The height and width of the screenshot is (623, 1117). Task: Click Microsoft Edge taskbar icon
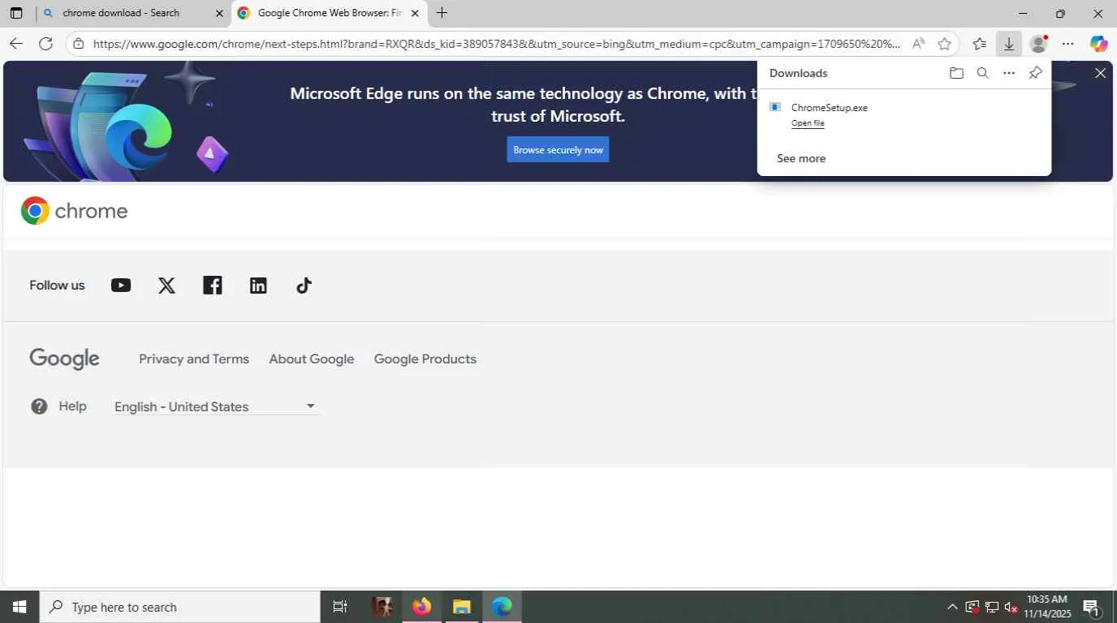click(502, 607)
